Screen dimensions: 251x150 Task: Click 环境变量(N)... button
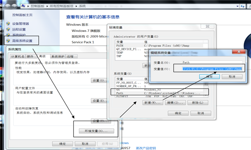pyautogui.click(x=96, y=131)
